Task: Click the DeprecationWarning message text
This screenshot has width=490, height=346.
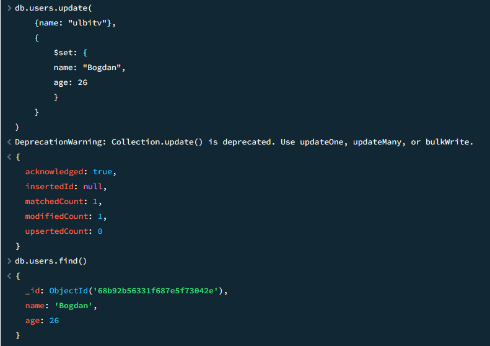Action: pos(244,142)
